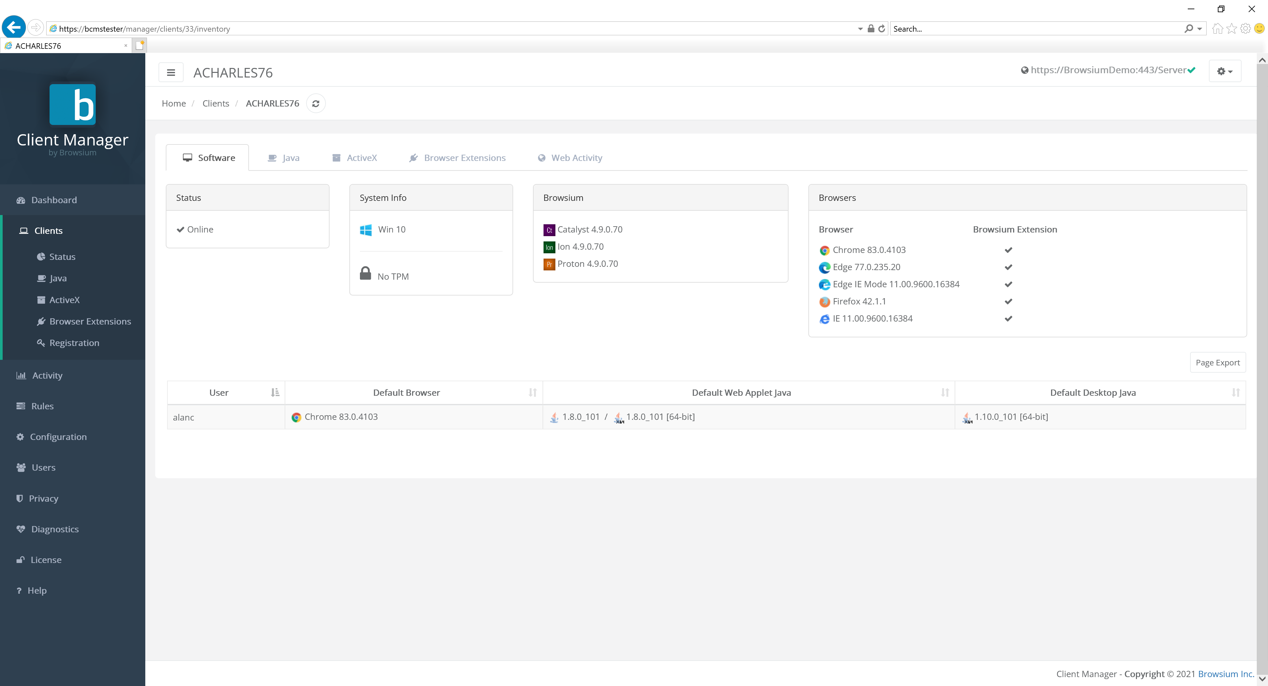Switch to the Software tab
Image resolution: width=1268 pixels, height=686 pixels.
click(208, 158)
